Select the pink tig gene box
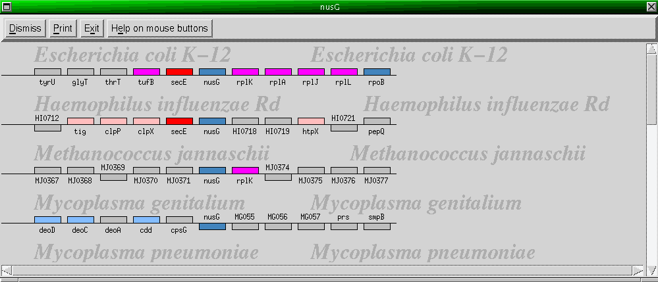 coord(80,121)
